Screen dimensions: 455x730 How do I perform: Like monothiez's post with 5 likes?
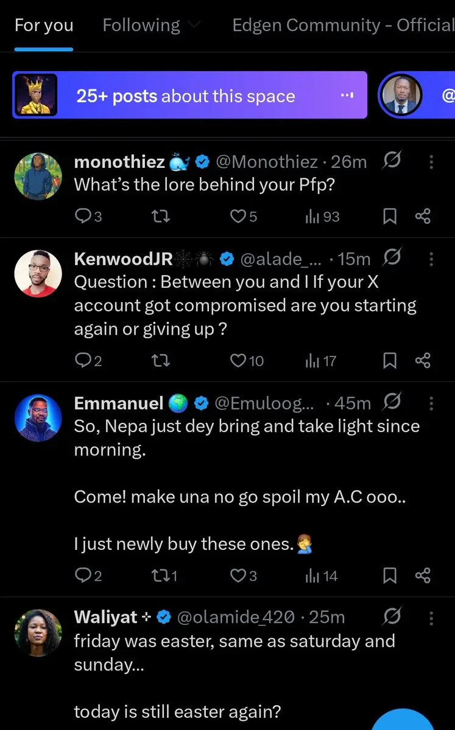coord(238,217)
